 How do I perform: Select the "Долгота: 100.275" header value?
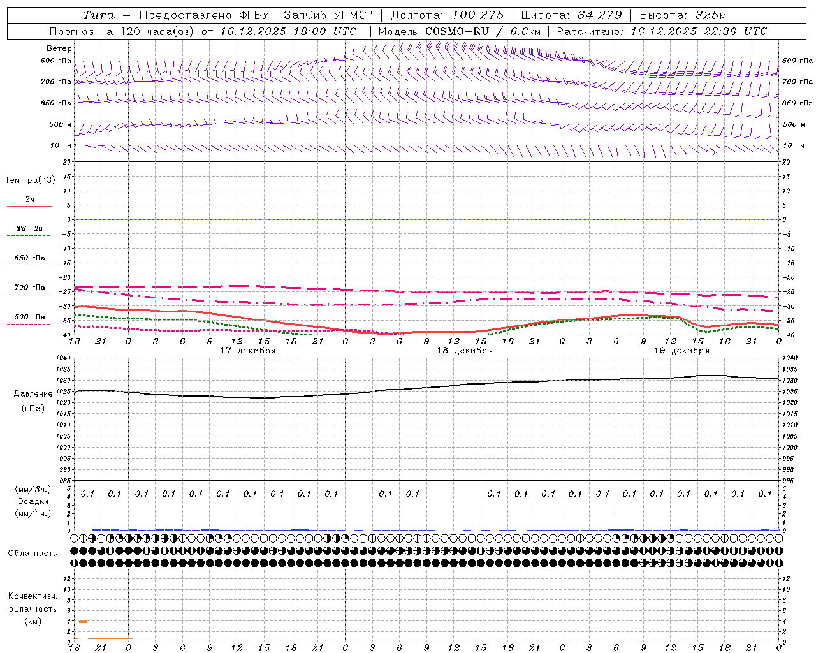[447, 15]
